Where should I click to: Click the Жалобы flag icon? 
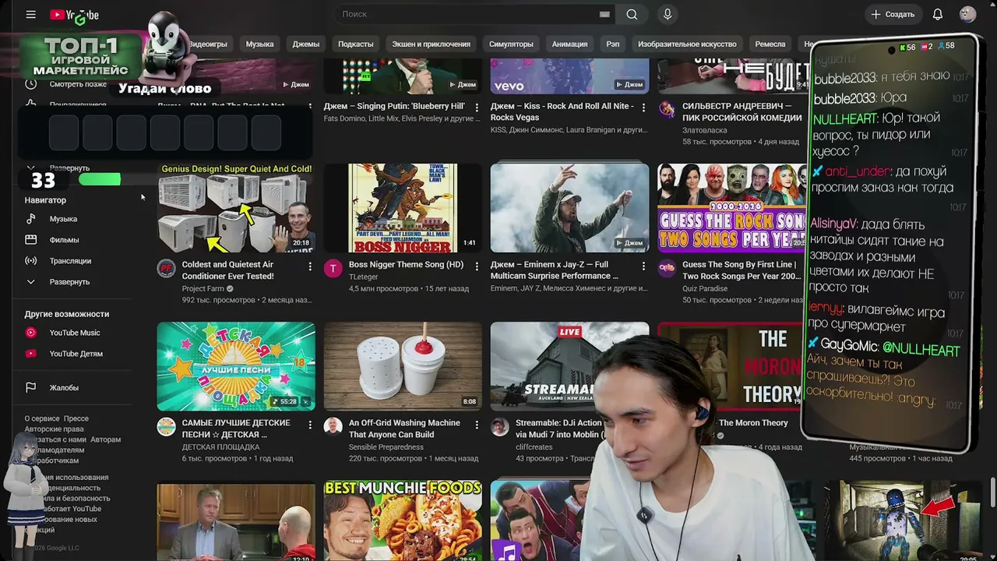coord(31,387)
